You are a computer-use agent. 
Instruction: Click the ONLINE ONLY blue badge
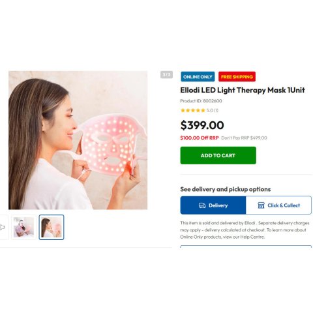tap(198, 77)
